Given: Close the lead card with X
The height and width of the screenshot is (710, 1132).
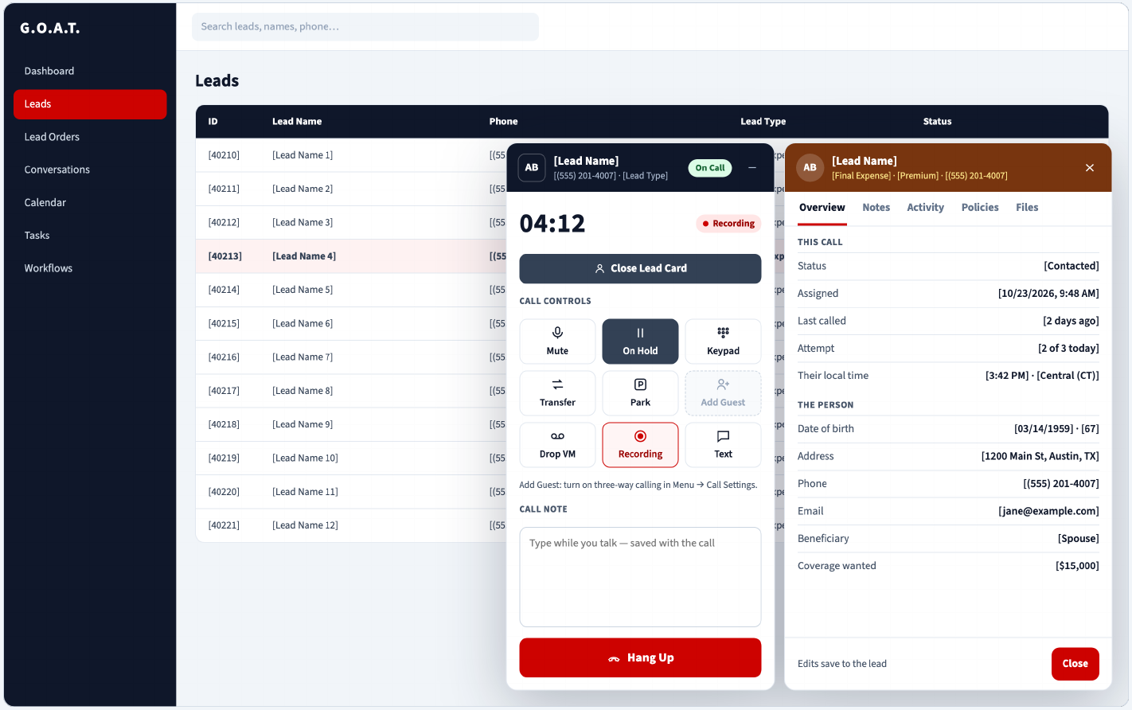Looking at the screenshot, I should click(1090, 167).
